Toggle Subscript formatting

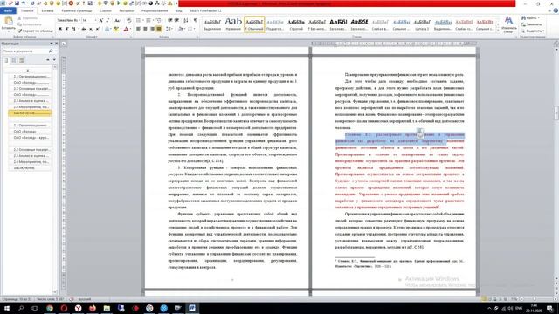tap(91, 29)
